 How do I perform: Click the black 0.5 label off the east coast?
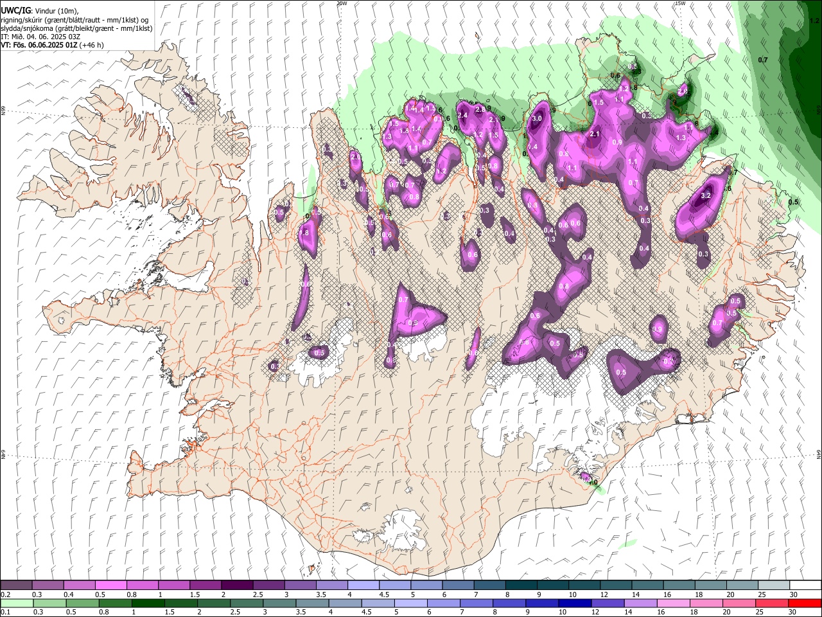tap(793, 202)
